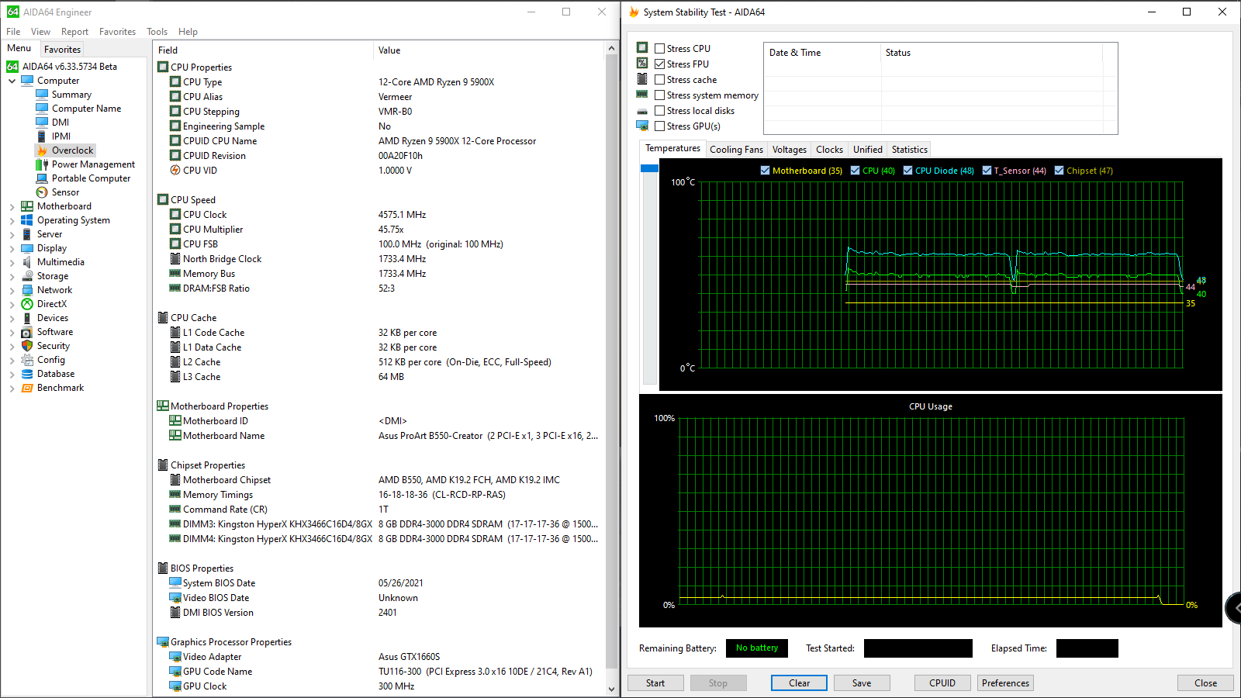
Task: Expand the Motherboard tree node
Action: tap(12, 207)
